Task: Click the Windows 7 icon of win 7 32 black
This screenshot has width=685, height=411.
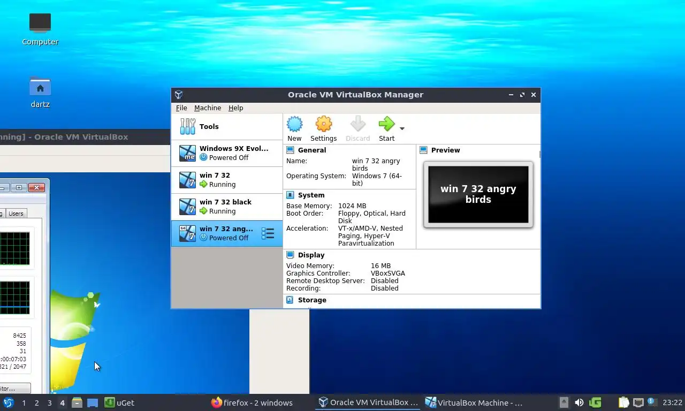Action: [187, 207]
